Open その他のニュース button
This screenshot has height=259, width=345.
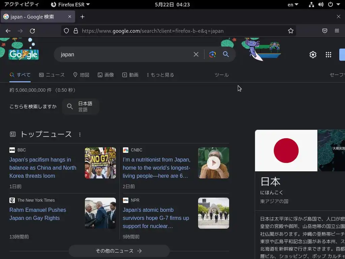[119, 251]
